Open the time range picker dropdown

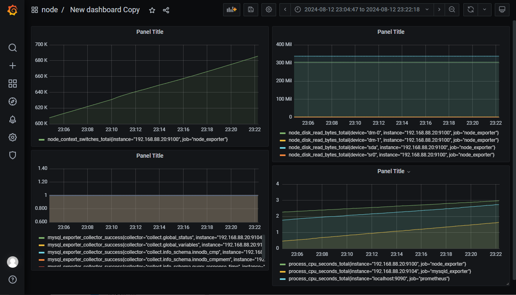click(362, 10)
